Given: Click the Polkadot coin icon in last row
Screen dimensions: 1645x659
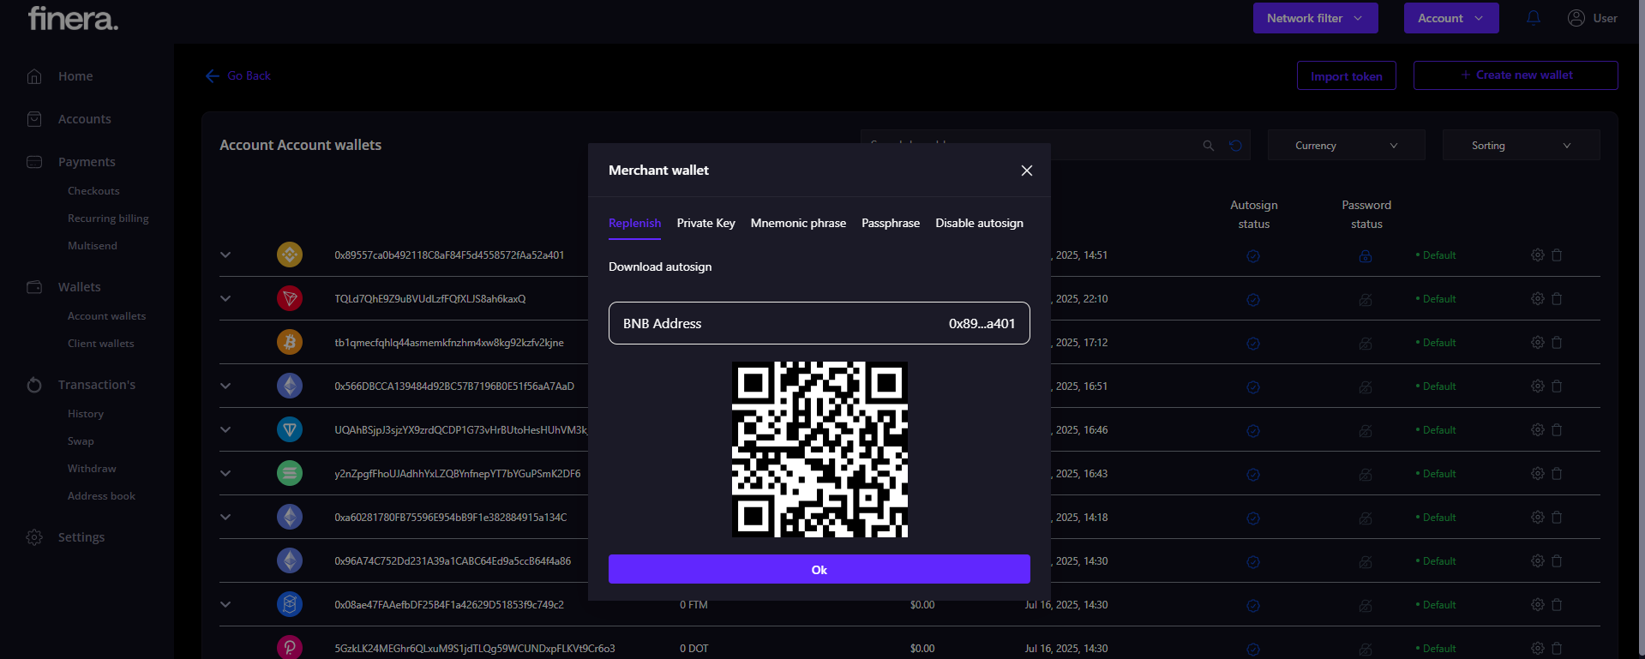Looking at the screenshot, I should (x=290, y=648).
